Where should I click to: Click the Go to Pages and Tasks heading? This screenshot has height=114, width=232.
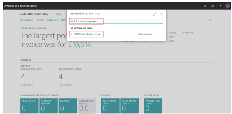tap(81, 28)
